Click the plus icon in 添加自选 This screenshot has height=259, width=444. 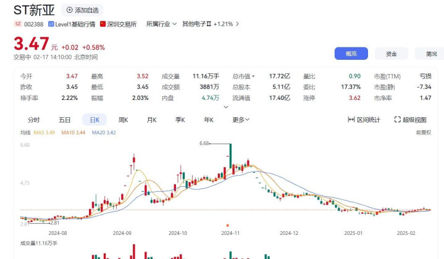pyautogui.click(x=69, y=10)
